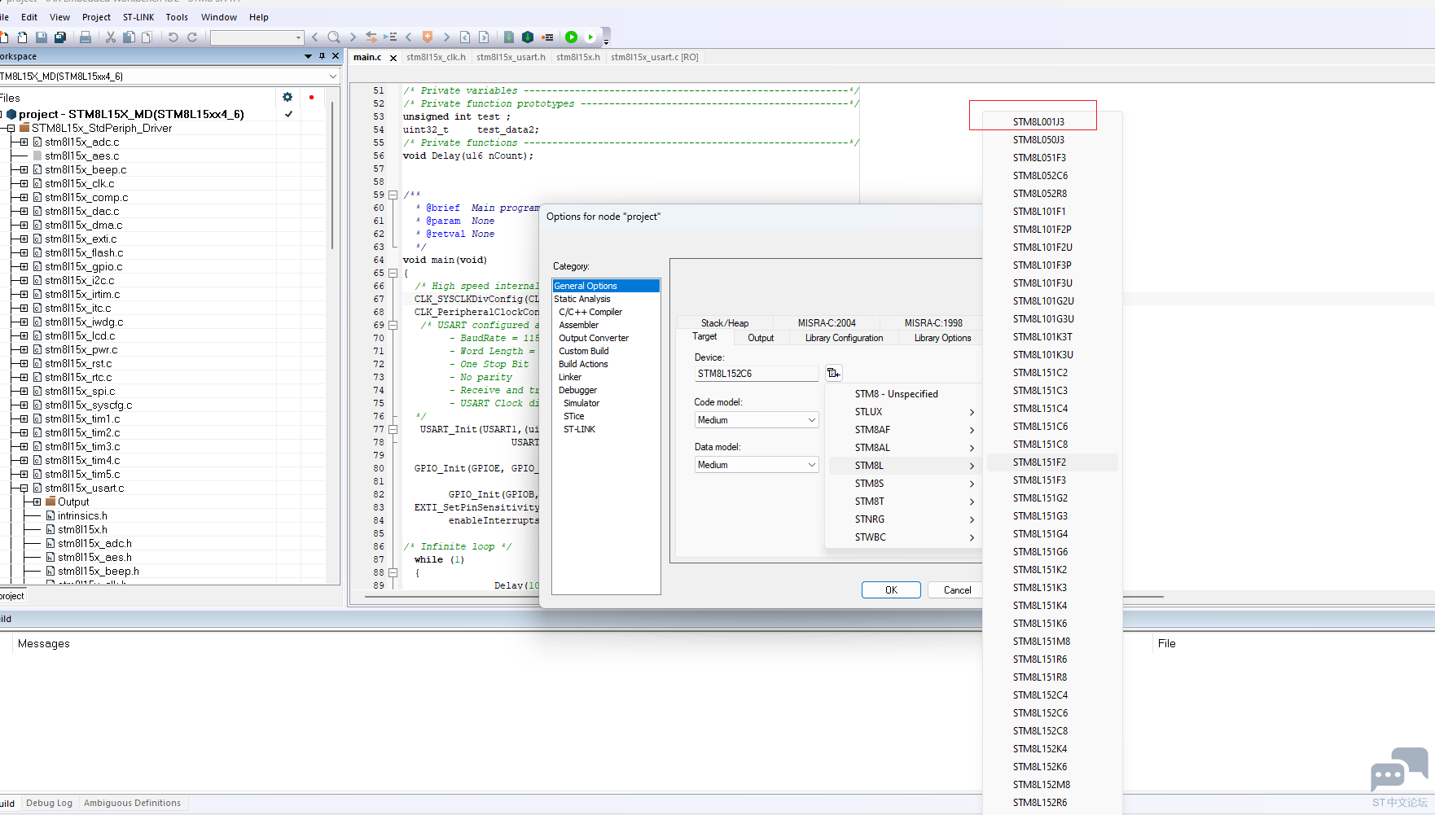
Task: Click the gear icon in Workspace panel header
Action: click(287, 97)
